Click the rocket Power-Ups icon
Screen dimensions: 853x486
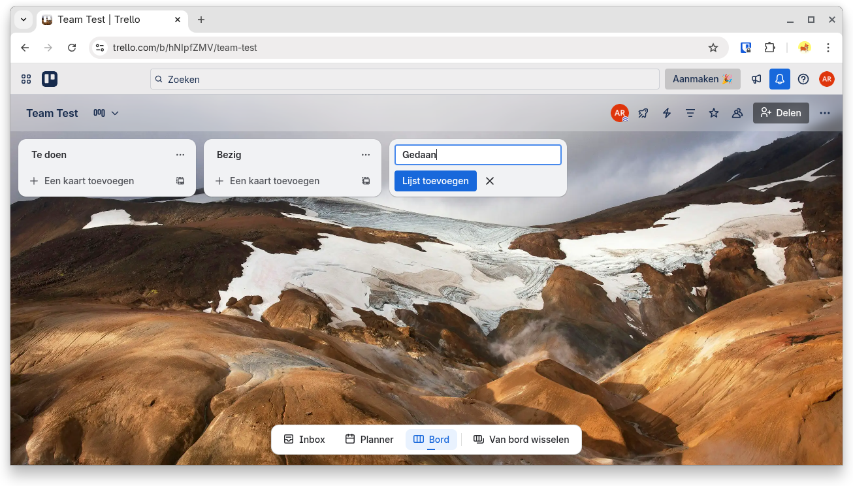coord(643,113)
